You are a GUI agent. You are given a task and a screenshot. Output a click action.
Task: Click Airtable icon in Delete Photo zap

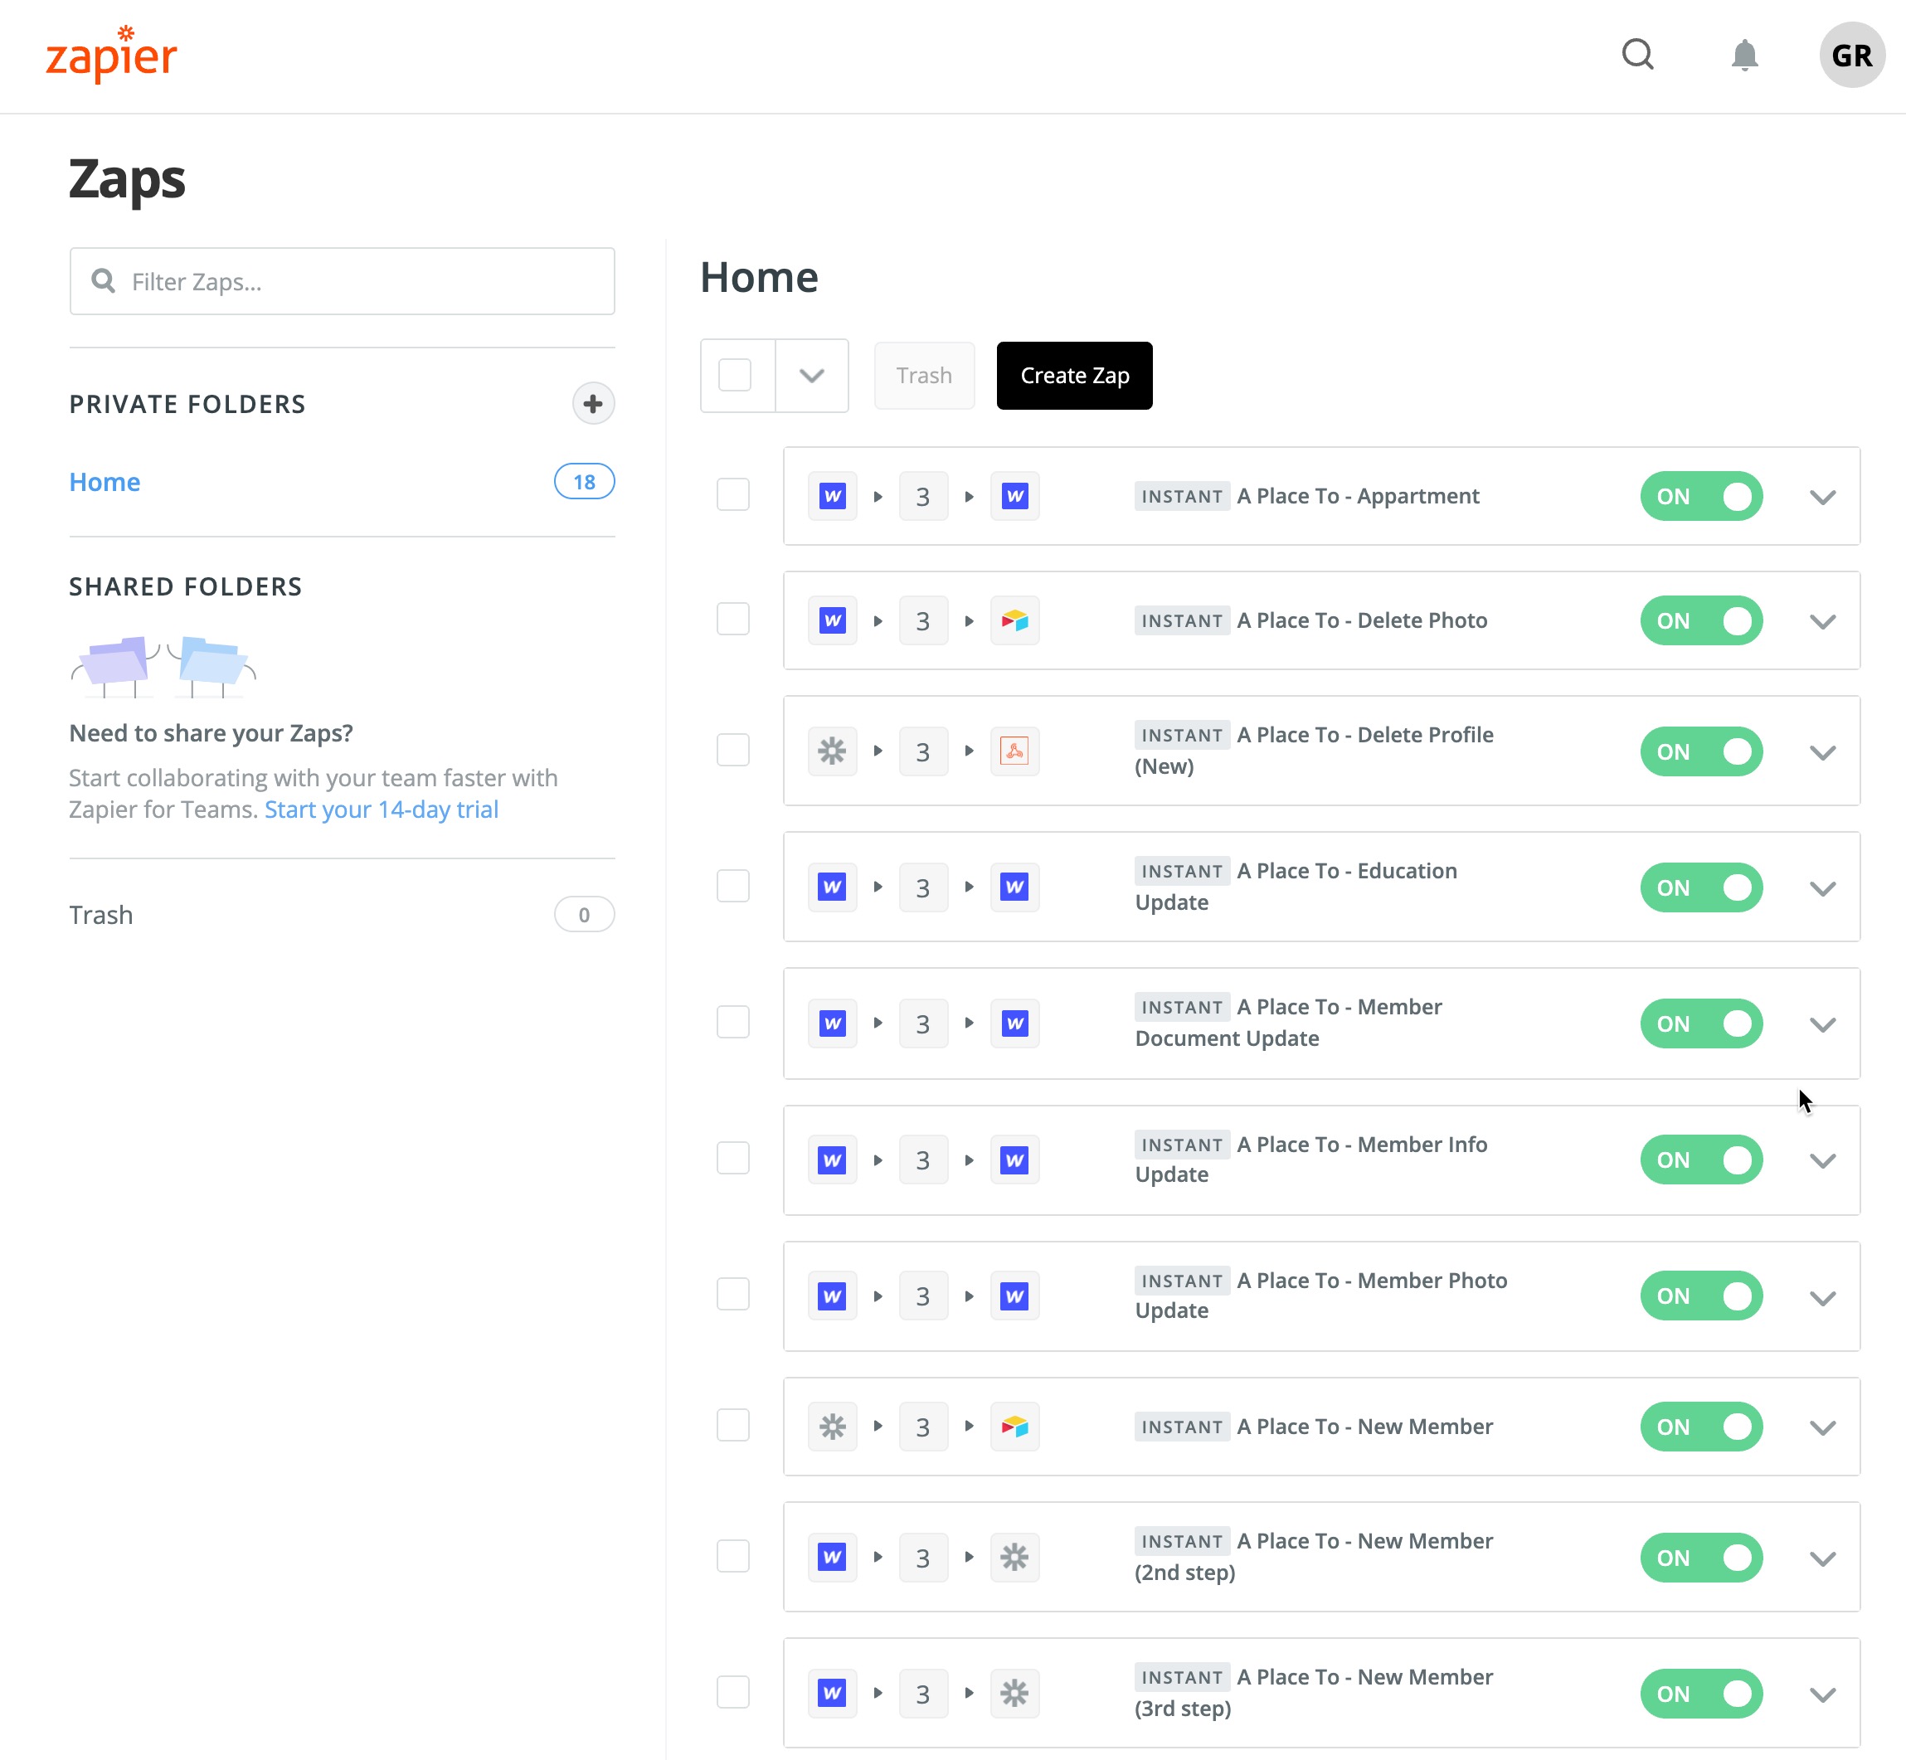coord(1014,621)
